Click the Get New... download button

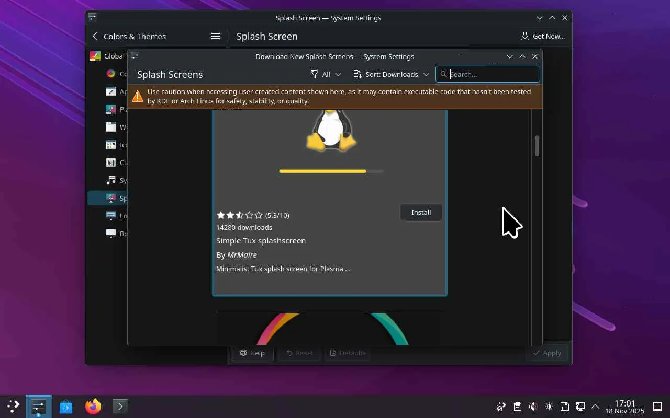(543, 36)
